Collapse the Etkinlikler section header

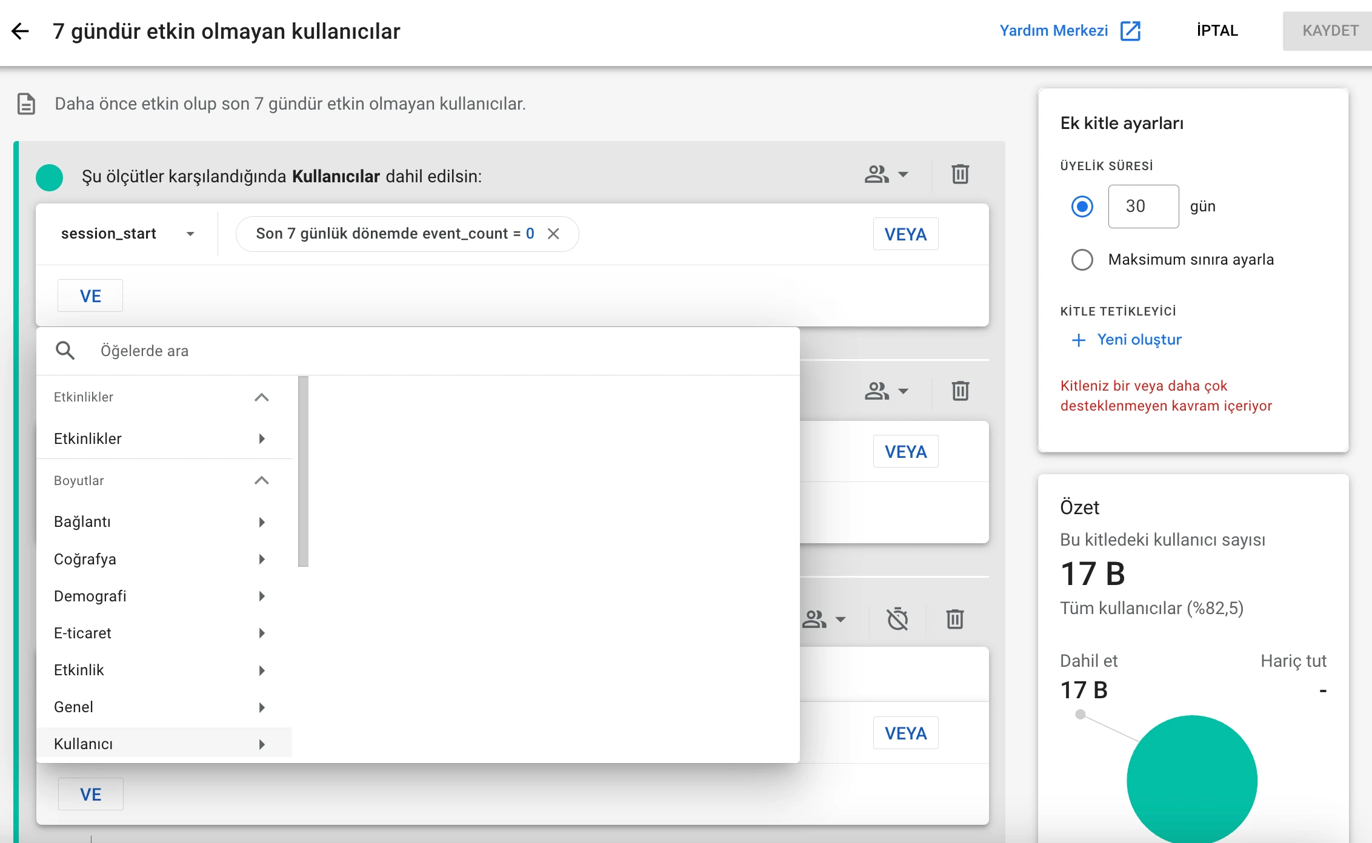[x=261, y=397]
